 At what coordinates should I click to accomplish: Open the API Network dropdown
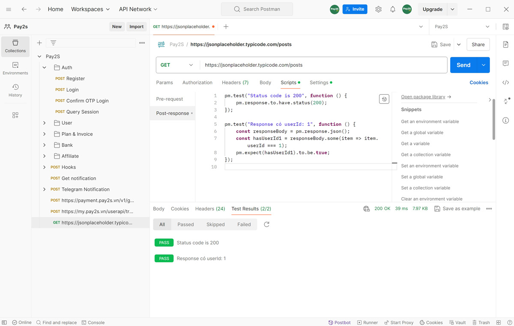click(x=138, y=9)
